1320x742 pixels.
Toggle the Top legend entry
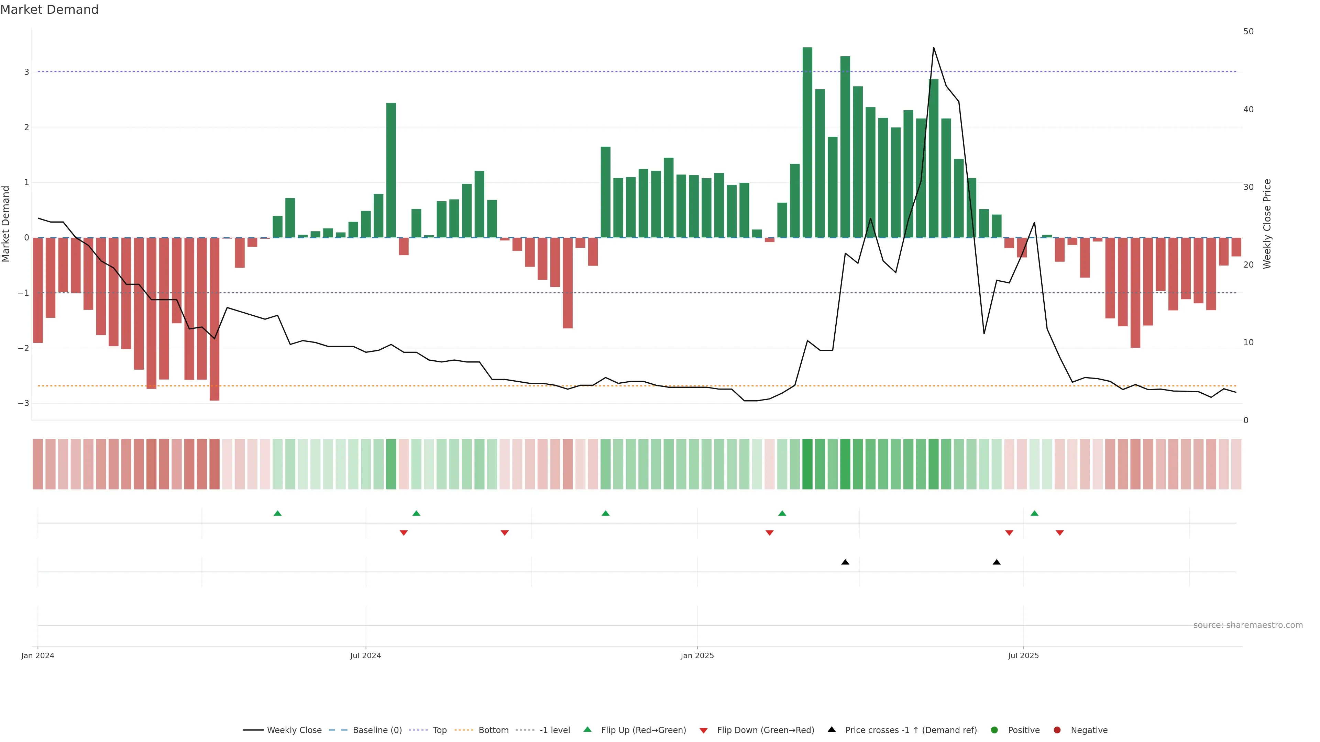[x=439, y=730]
